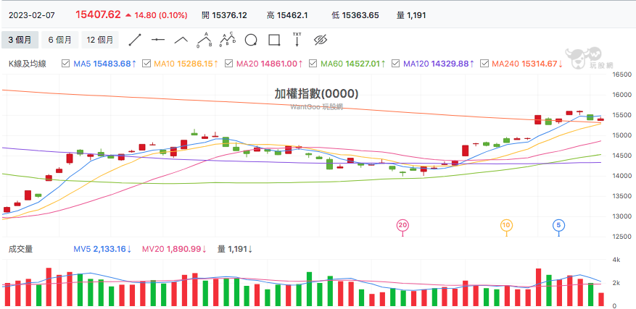Viewport: 636px width, 309px height.
Task: Switch to the 3 個月 range
Action: point(20,40)
